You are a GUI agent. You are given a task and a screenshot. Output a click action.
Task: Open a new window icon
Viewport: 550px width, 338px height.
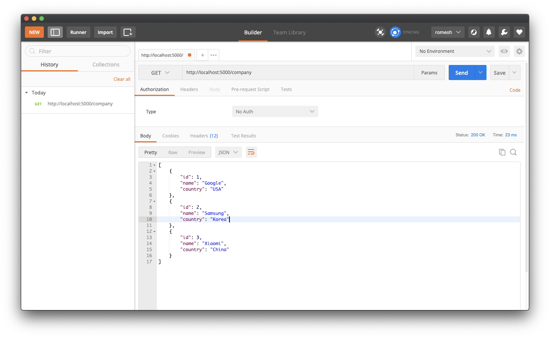pyautogui.click(x=128, y=32)
